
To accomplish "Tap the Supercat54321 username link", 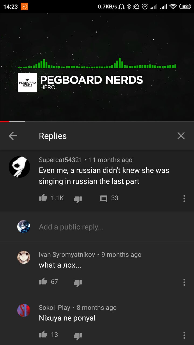I will click(60, 160).
